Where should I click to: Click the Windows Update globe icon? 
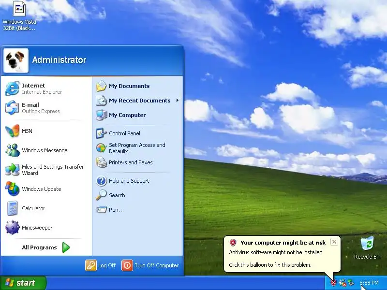12,189
